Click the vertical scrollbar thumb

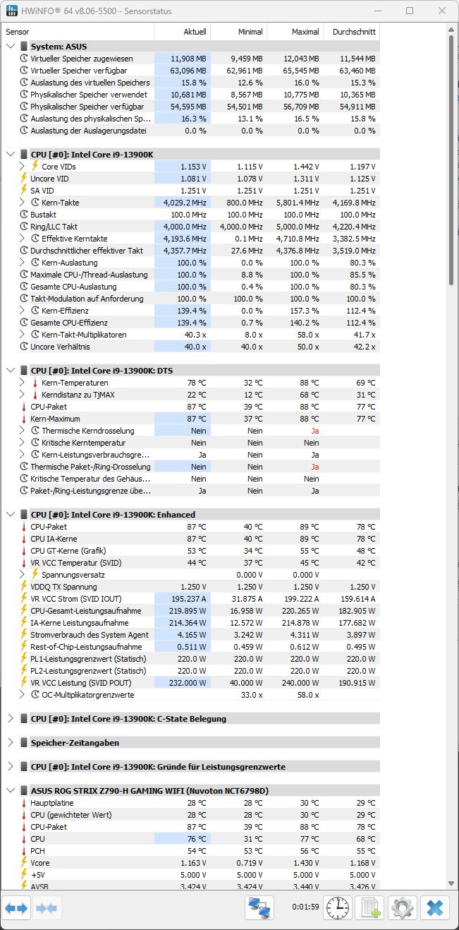click(x=452, y=161)
